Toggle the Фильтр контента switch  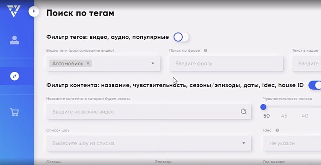pos(315,85)
